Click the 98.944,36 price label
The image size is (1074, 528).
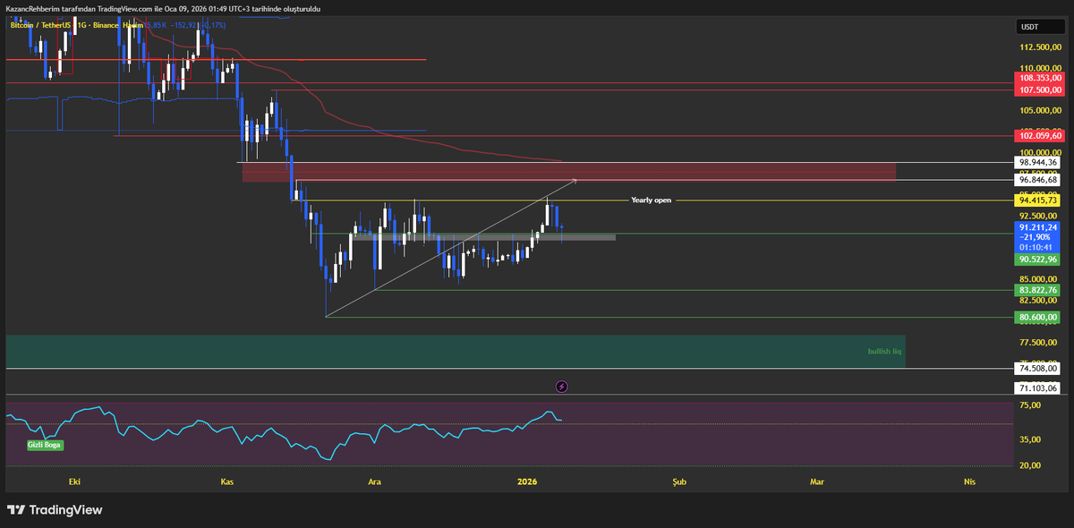pyautogui.click(x=1039, y=162)
